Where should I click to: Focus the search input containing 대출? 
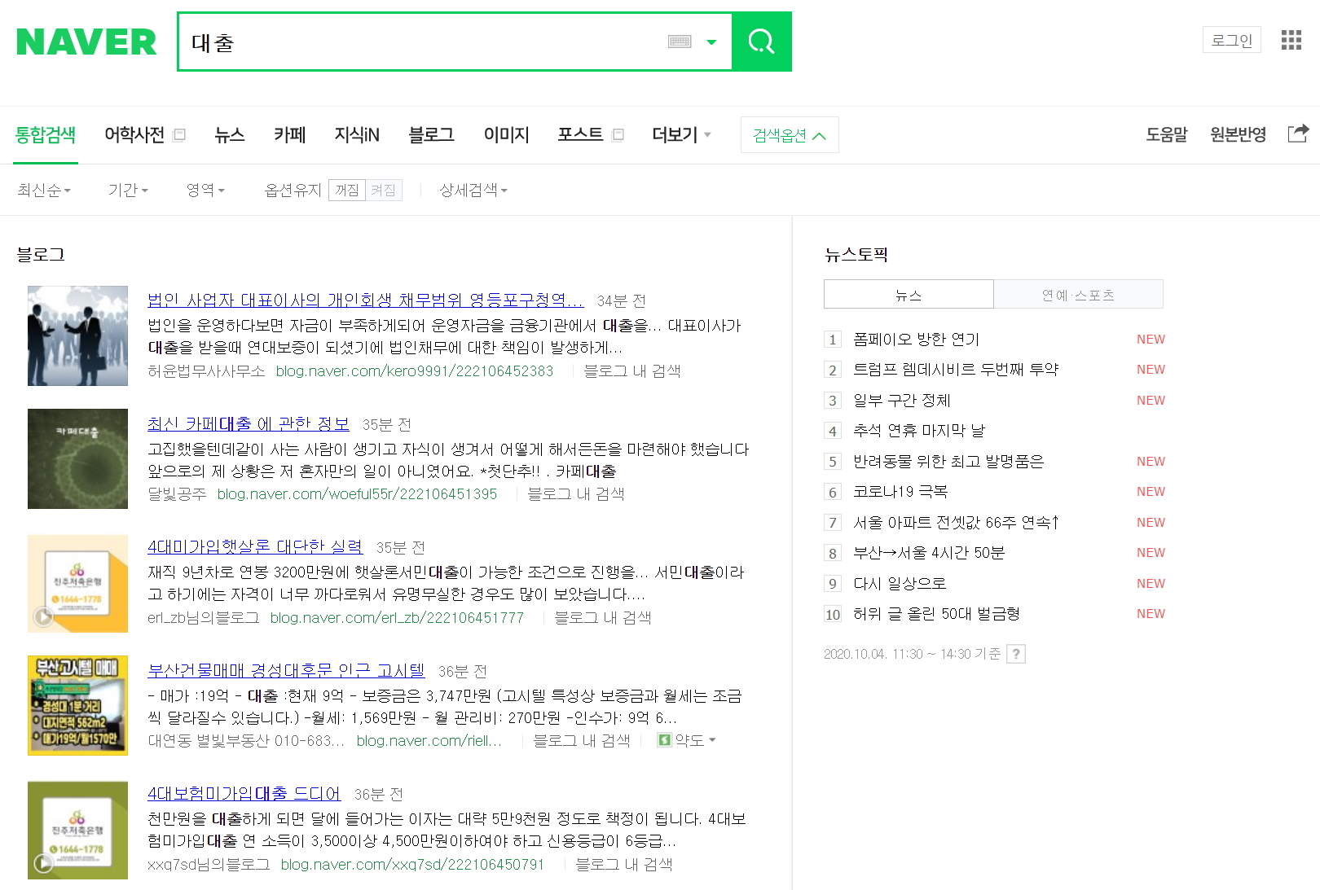click(x=424, y=42)
